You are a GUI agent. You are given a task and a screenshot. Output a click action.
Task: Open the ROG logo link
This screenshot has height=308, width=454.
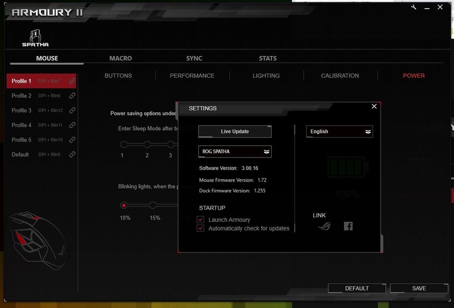click(x=324, y=226)
